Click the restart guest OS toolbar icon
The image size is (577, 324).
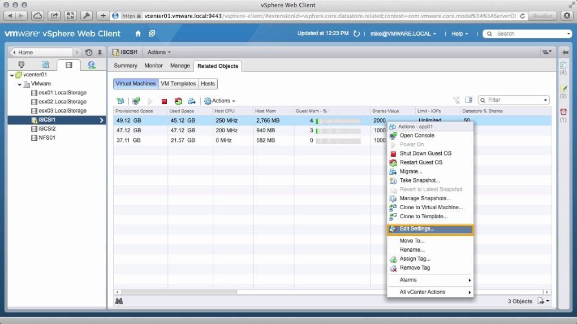pyautogui.click(x=178, y=101)
